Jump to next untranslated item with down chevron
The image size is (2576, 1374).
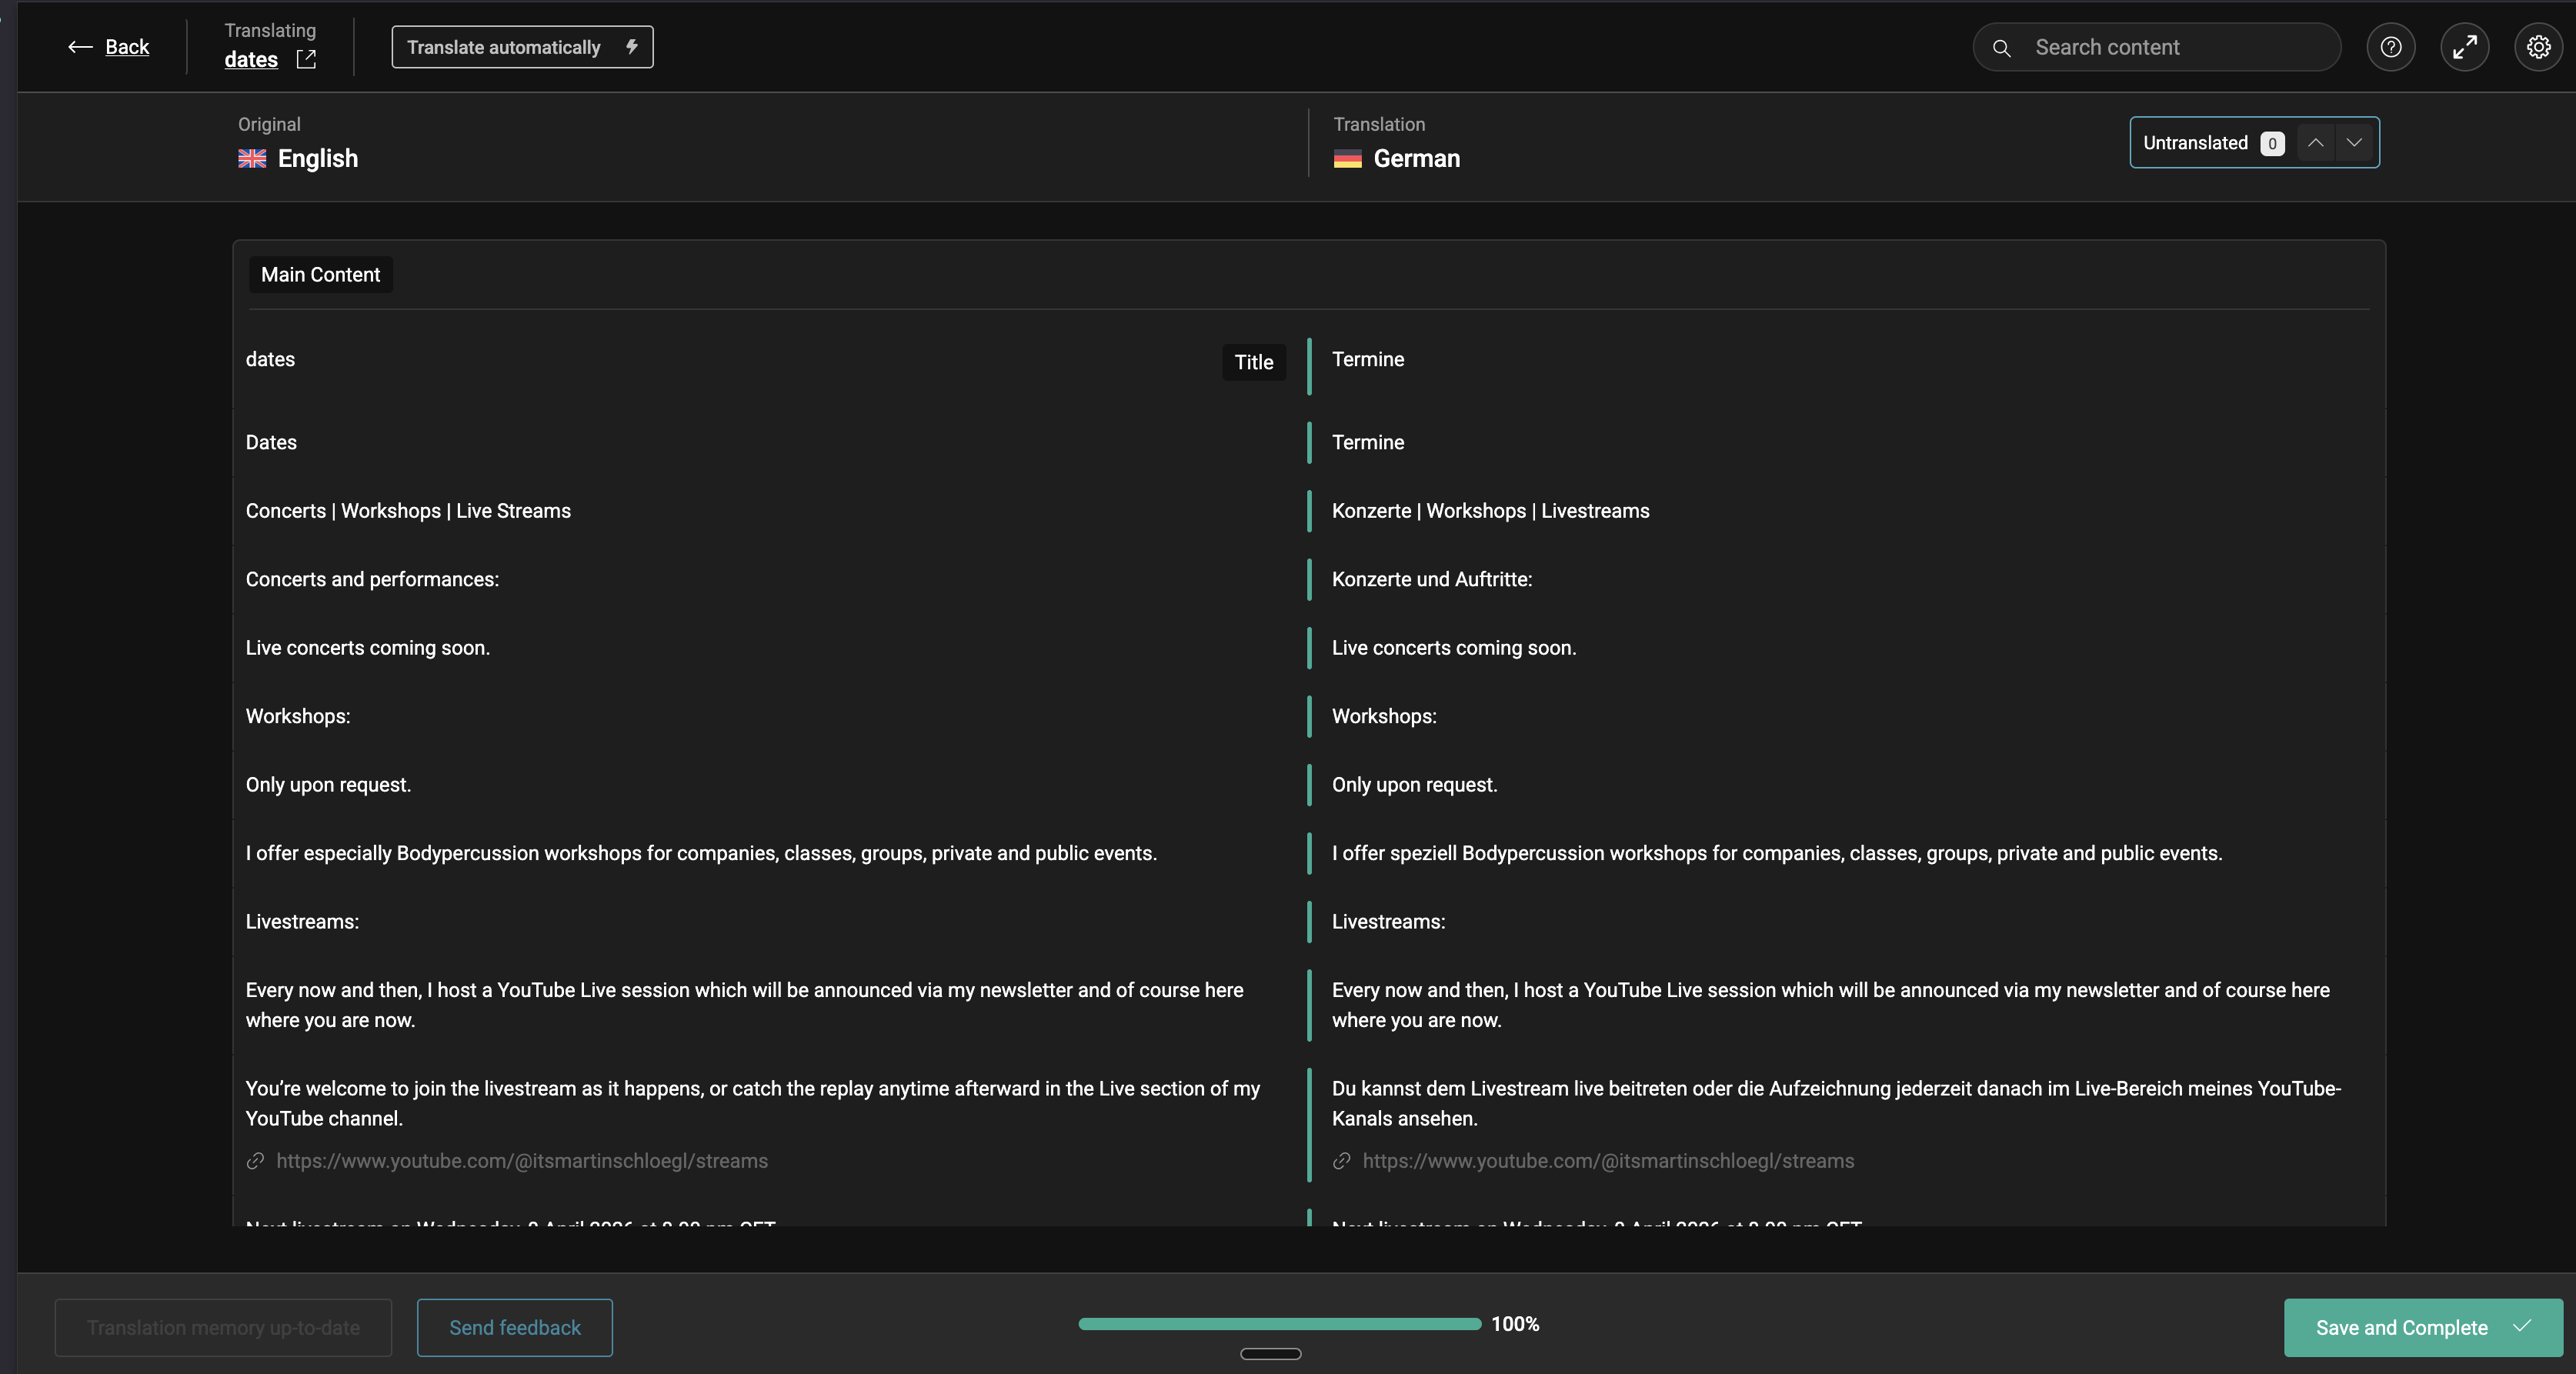click(x=2354, y=143)
